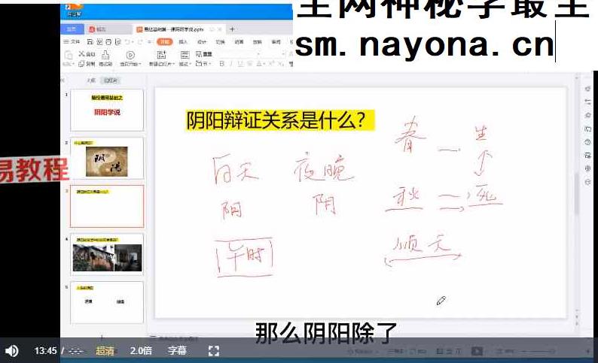This screenshot has width=598, height=363.
Task: Switch panel to 幻灯片 slides view
Action: coord(111,80)
